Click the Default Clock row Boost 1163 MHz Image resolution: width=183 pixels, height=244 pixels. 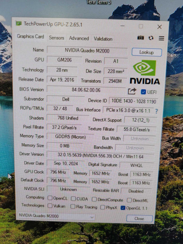click(x=141, y=183)
